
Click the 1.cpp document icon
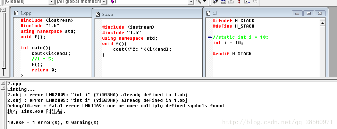pos(16,13)
